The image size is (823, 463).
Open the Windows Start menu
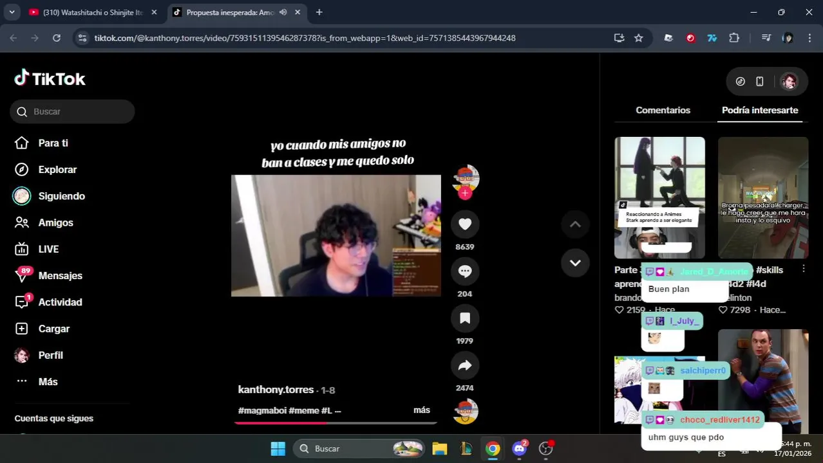click(278, 449)
